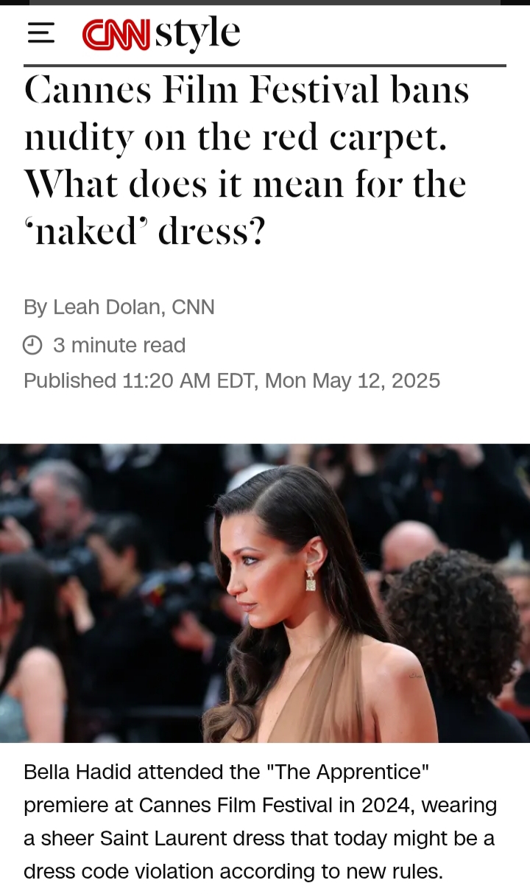Tap the Published date and time line

pos(232,380)
